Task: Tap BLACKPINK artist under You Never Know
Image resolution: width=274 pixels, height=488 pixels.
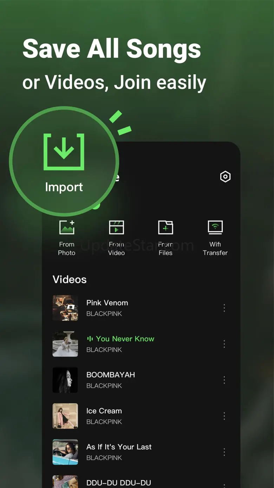Action: [x=104, y=350]
